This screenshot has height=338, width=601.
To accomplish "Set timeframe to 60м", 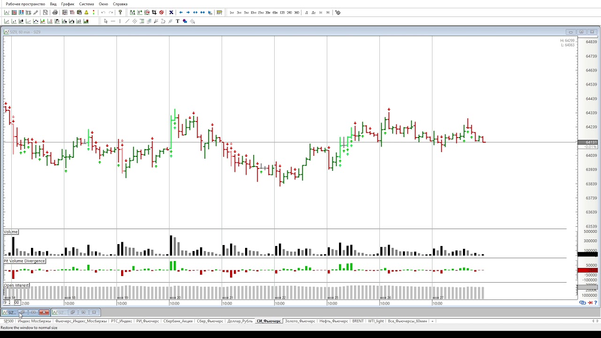I will pos(275,13).
